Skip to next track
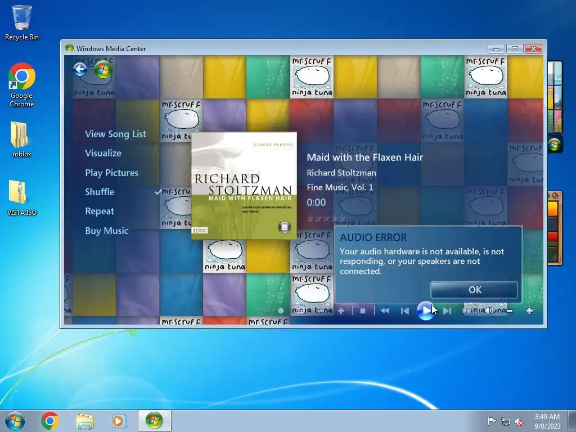Image resolution: width=576 pixels, height=432 pixels. click(447, 311)
